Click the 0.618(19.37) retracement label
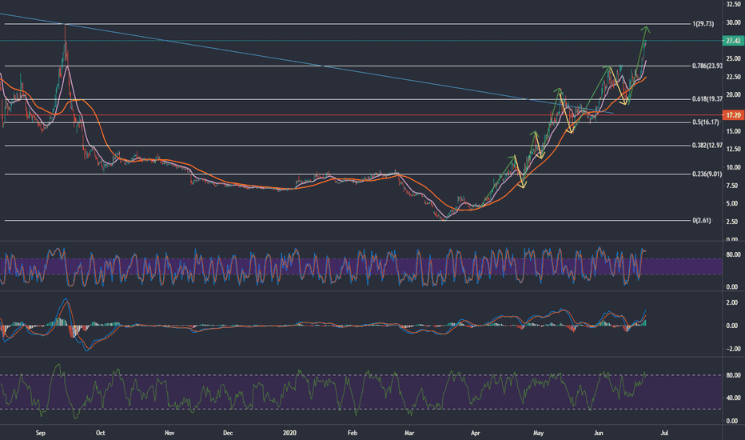 [707, 99]
